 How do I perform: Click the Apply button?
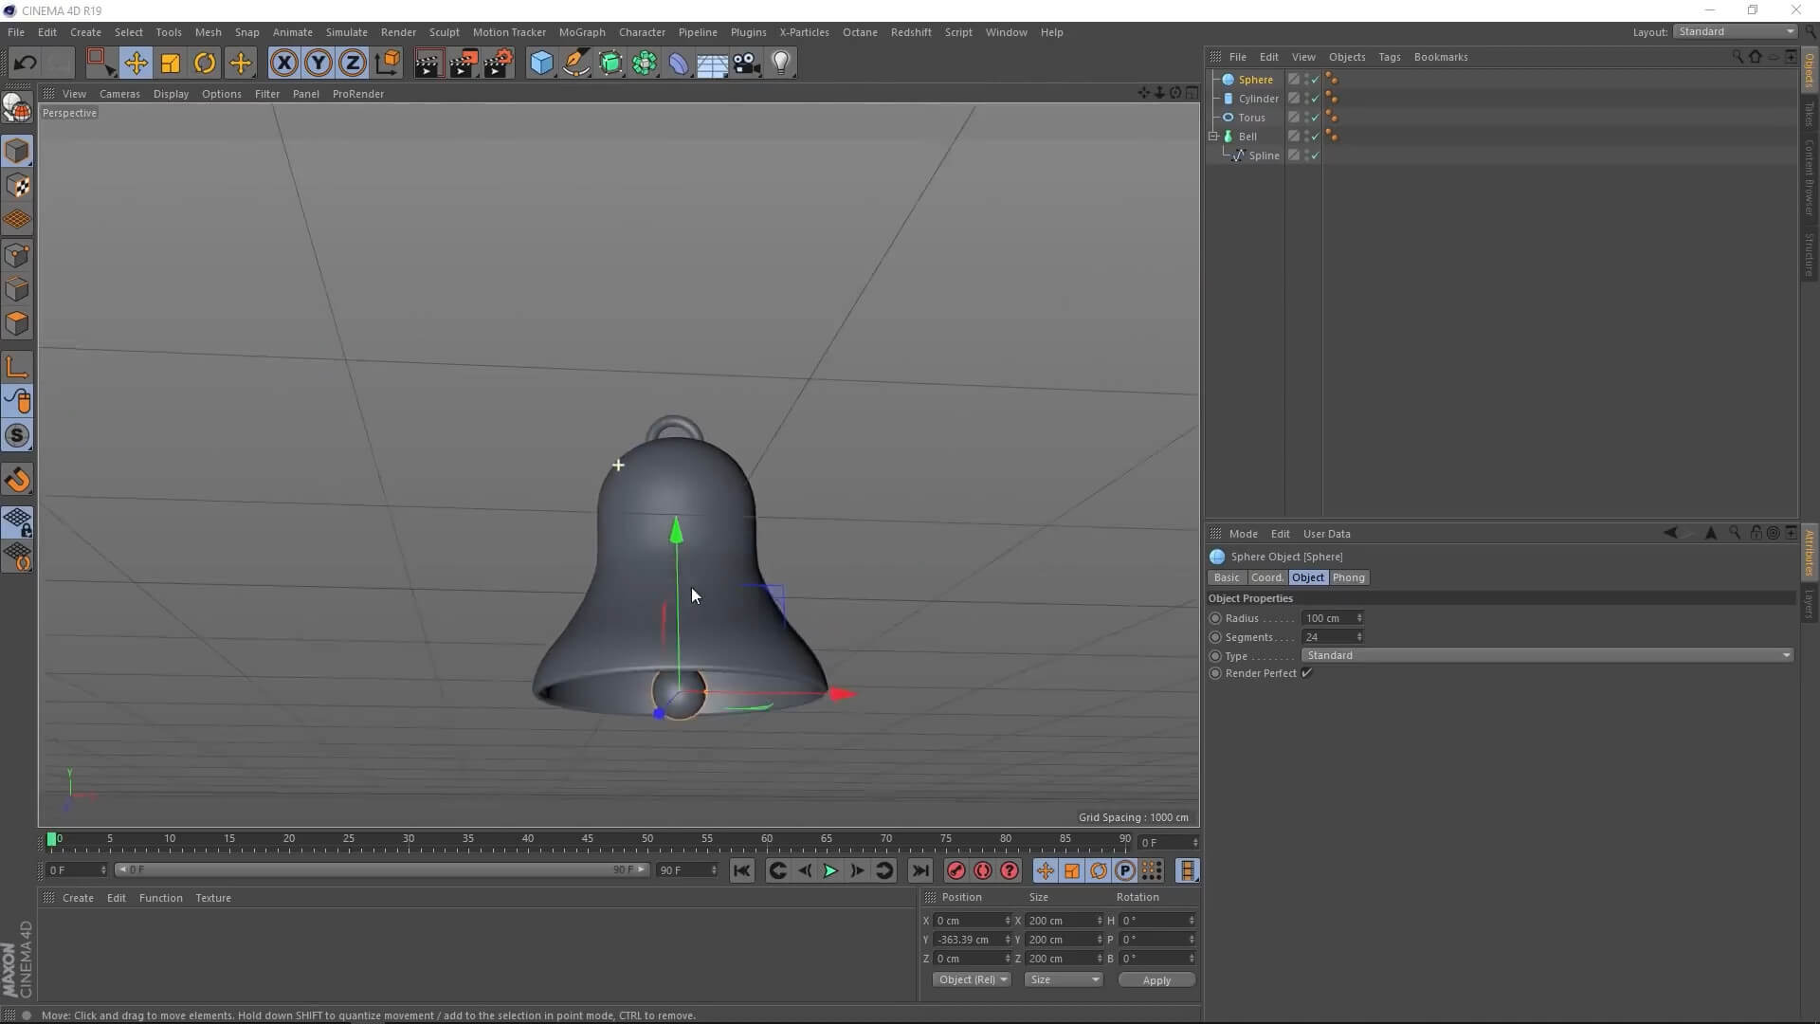1156,979
